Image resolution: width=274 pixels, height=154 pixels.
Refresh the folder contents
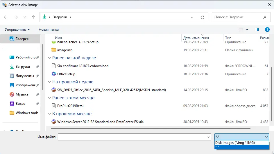[x=202, y=17]
